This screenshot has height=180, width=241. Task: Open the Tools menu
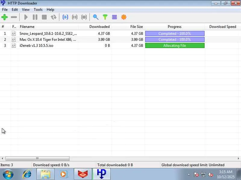[38, 10]
